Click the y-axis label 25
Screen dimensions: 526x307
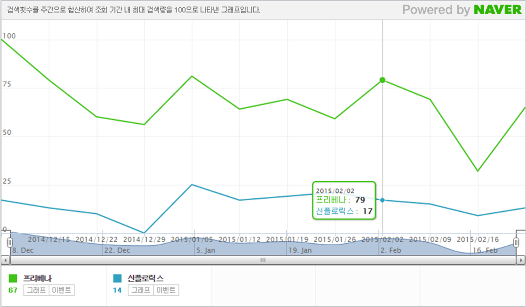tap(6, 181)
